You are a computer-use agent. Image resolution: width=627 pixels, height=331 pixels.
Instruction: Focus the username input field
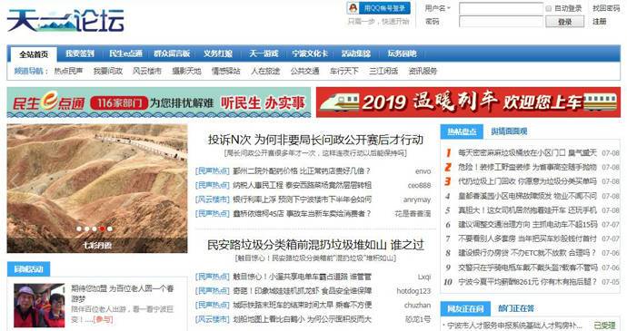(x=501, y=8)
